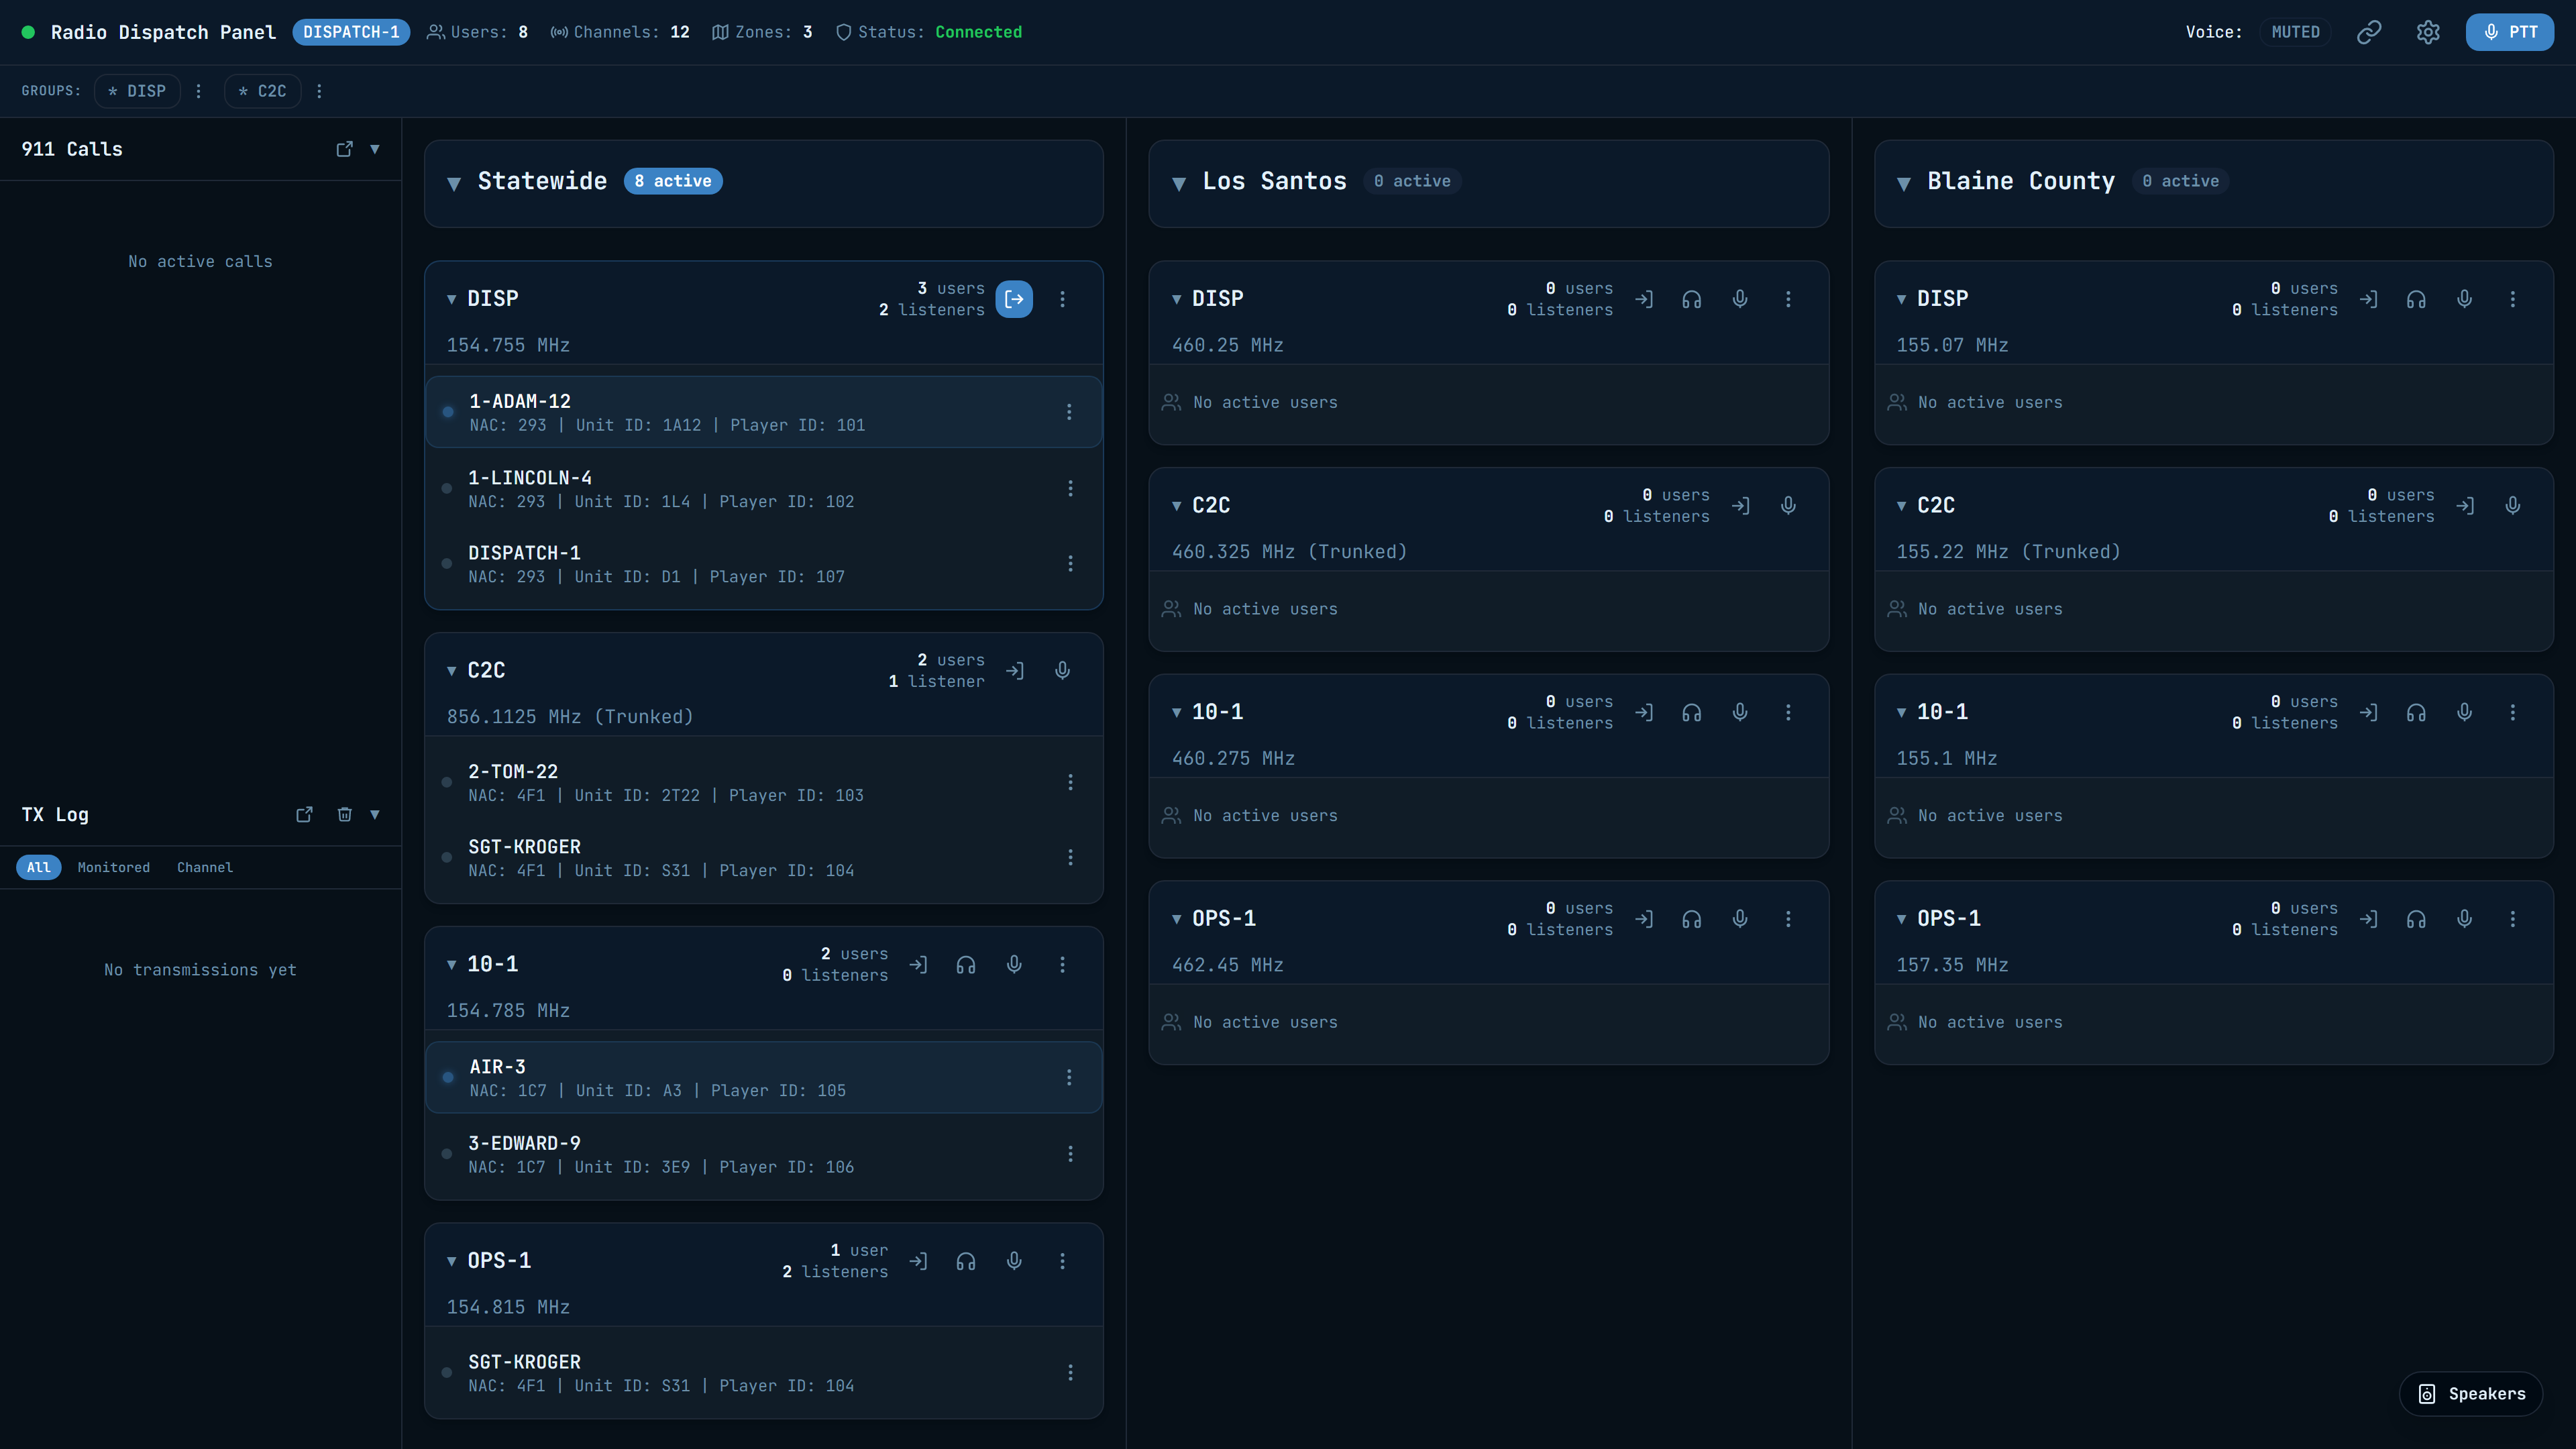The height and width of the screenshot is (1449, 2576).
Task: Join the Statewide OPS-1 channel
Action: pyautogui.click(x=918, y=1261)
